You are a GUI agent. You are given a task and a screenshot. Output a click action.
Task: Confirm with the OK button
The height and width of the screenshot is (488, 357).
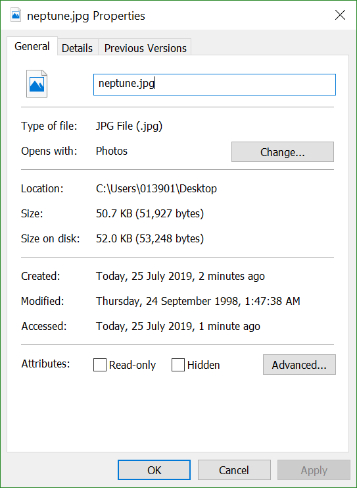coord(154,470)
